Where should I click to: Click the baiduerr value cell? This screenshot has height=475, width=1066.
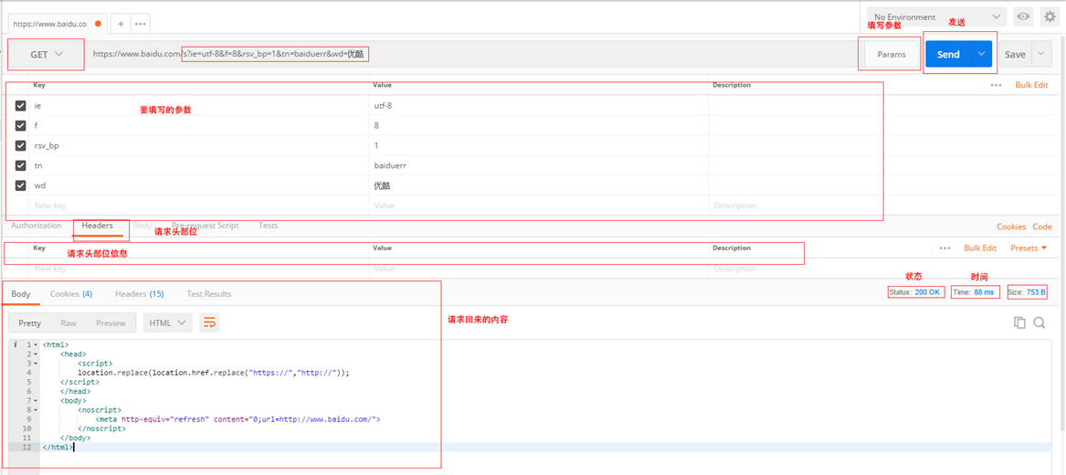pyautogui.click(x=539, y=165)
